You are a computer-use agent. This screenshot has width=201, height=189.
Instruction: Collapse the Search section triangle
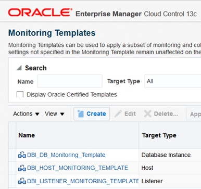click(x=19, y=68)
